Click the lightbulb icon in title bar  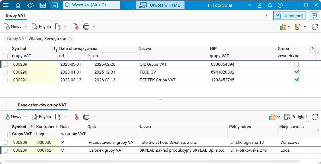30,5
